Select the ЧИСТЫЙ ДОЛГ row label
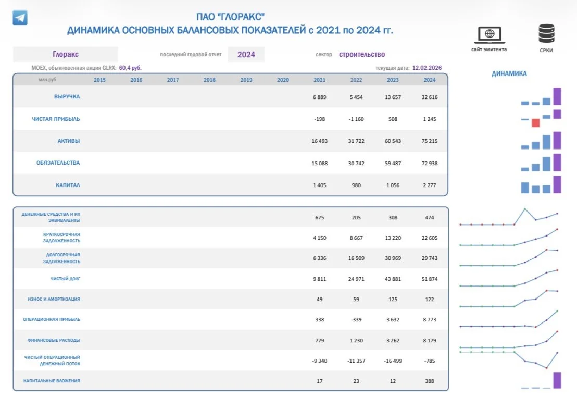Image resolution: width=577 pixels, height=410 pixels. pyautogui.click(x=65, y=279)
